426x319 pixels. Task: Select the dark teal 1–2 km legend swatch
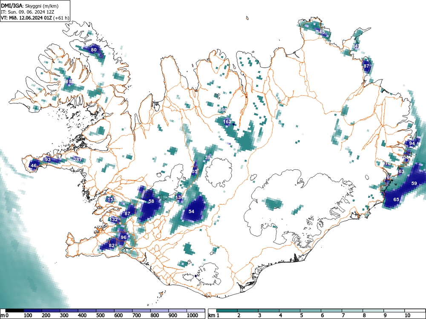point(227,310)
